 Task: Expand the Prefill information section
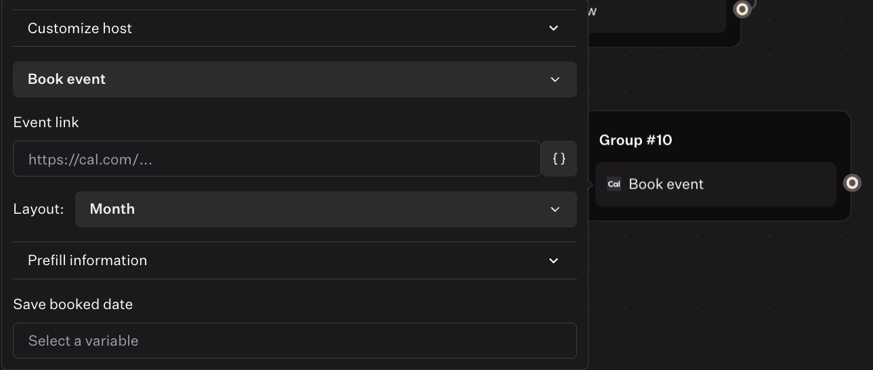tap(295, 260)
